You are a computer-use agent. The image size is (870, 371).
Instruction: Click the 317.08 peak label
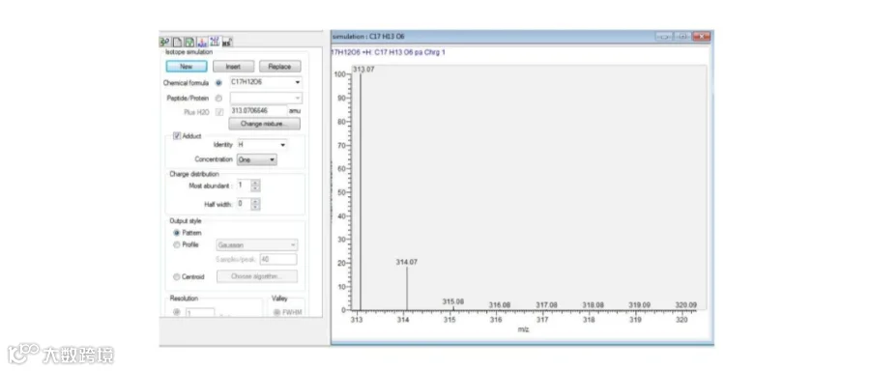click(546, 305)
